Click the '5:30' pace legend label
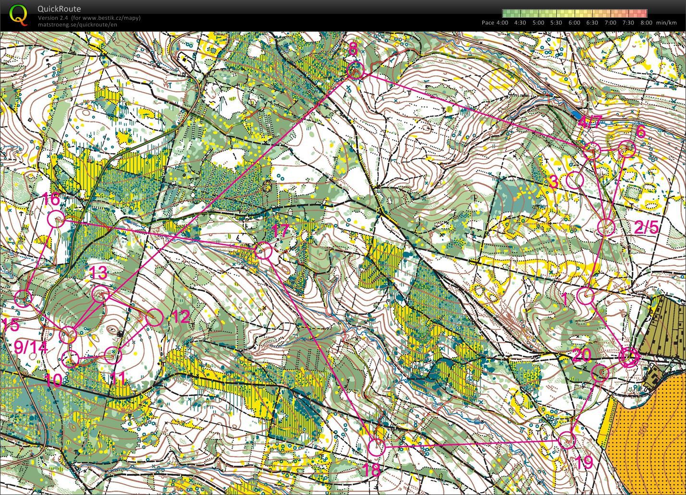The image size is (686, 495). point(556,23)
